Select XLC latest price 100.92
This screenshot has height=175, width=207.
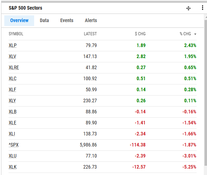[x=90, y=78]
